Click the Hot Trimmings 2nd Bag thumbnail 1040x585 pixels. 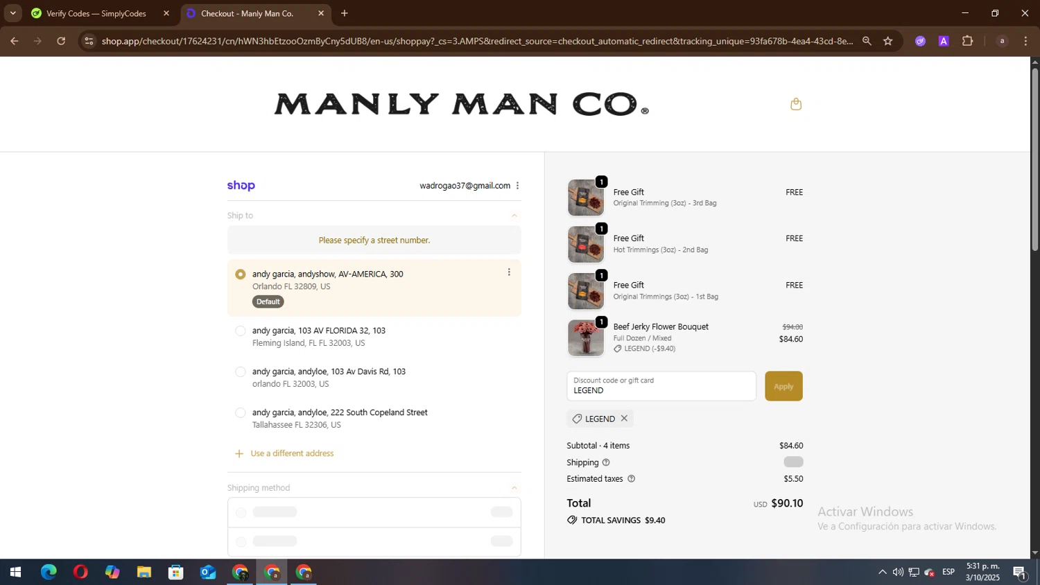point(586,244)
